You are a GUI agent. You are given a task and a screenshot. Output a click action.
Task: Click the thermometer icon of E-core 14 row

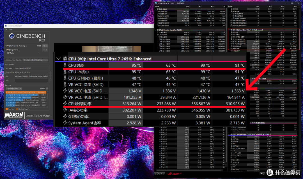pyautogui.click(x=160, y=158)
